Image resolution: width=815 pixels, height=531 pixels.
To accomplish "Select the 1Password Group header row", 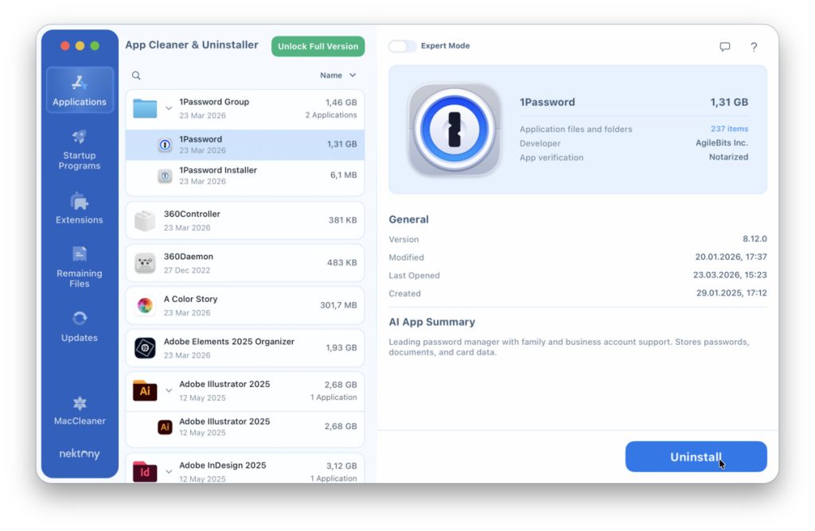I will 245,109.
